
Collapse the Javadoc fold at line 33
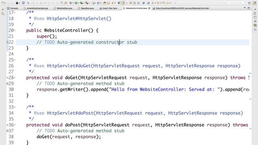(x=15, y=107)
